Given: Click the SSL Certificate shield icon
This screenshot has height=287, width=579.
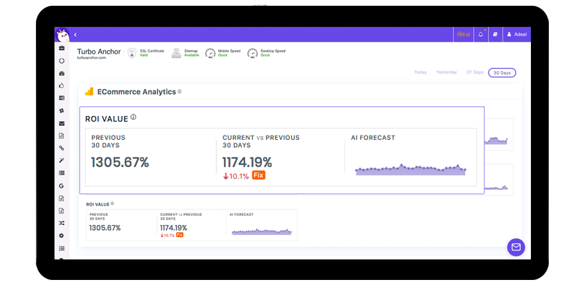Looking at the screenshot, I should [131, 53].
